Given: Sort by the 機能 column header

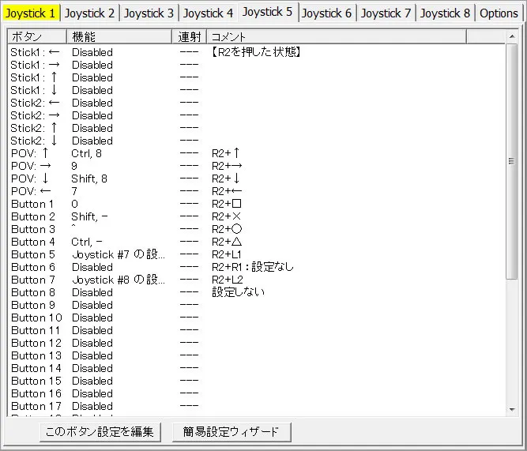Looking at the screenshot, I should [x=119, y=36].
